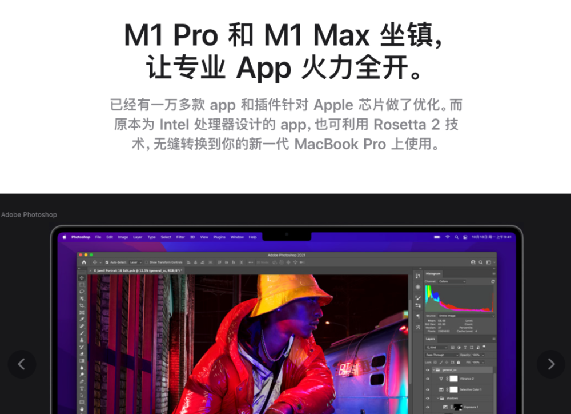Close the Jamil Portrait 16 Edit document tab

(x=90, y=270)
